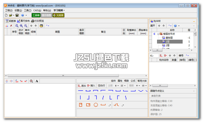This screenshot has width=203, height=122.
Task: Click the component tree vertical scrollbar thumb
Action: click(195, 34)
